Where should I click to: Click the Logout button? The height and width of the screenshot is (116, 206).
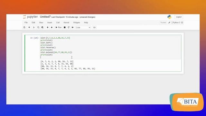point(179,17)
